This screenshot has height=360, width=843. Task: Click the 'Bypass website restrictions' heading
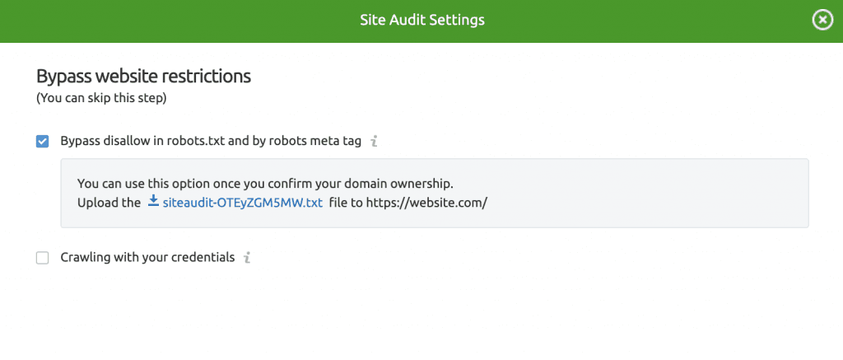(x=143, y=77)
